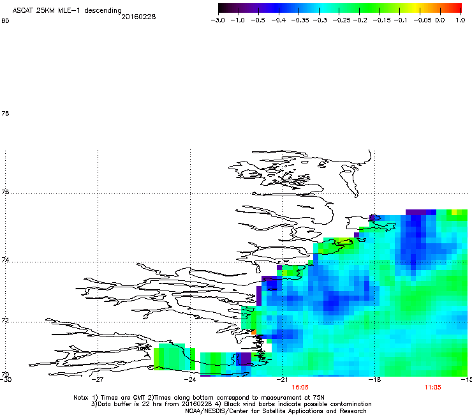The height and width of the screenshot is (415, 472).
Task: Click the -30 longitude axis label
Action: pyautogui.click(x=6, y=380)
